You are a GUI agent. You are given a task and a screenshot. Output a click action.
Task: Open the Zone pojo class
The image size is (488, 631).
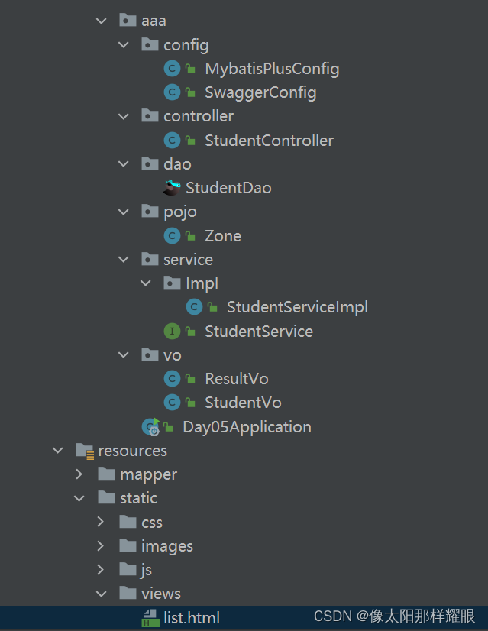pyautogui.click(x=223, y=235)
